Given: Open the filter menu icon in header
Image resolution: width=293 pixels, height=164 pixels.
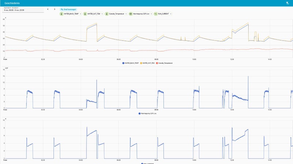Looking at the screenshot, I should tap(288, 3).
